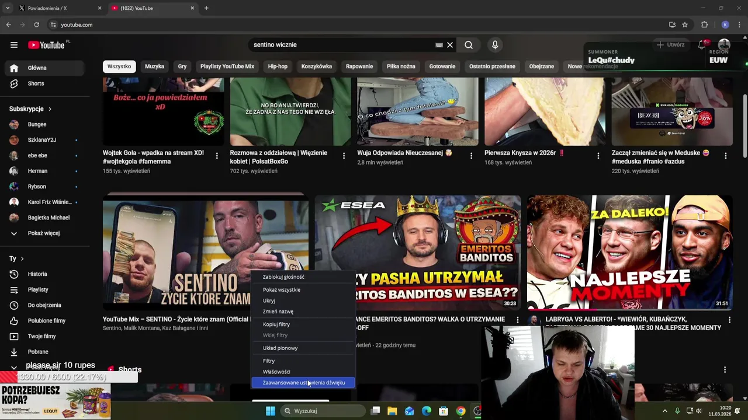This screenshot has width=748, height=420.
Task: Open site information icon in address bar
Action: 53,24
